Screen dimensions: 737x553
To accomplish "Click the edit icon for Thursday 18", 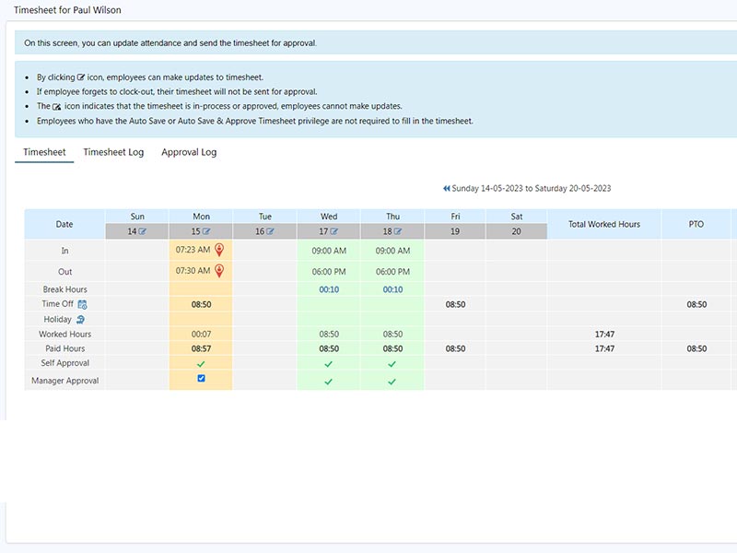I will tap(398, 231).
